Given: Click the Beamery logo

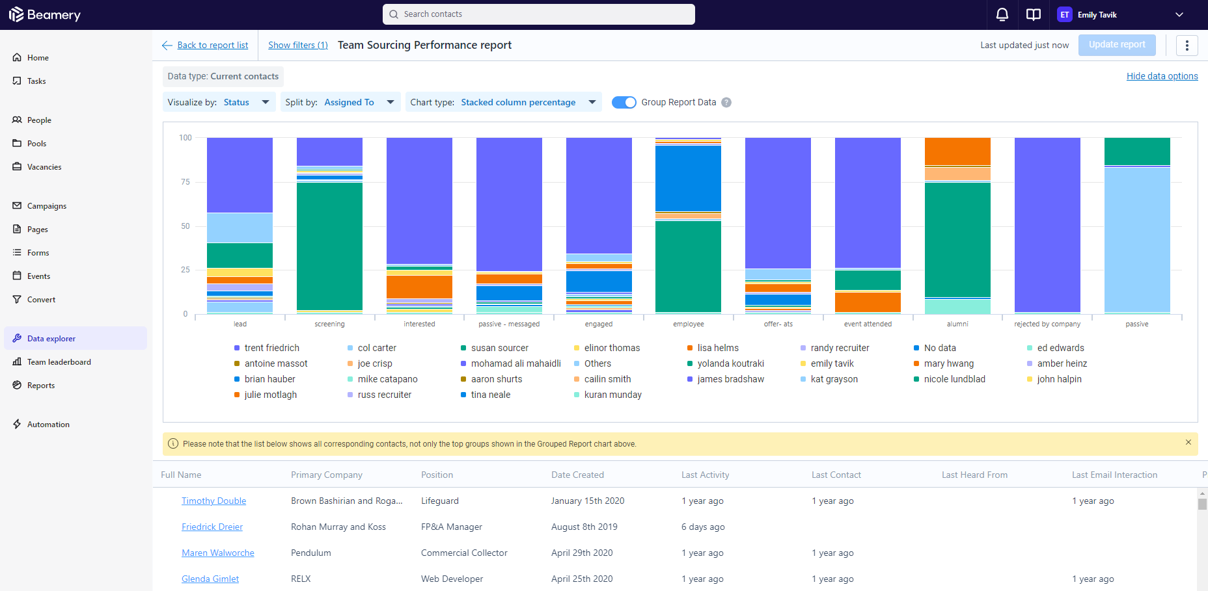Looking at the screenshot, I should [45, 15].
